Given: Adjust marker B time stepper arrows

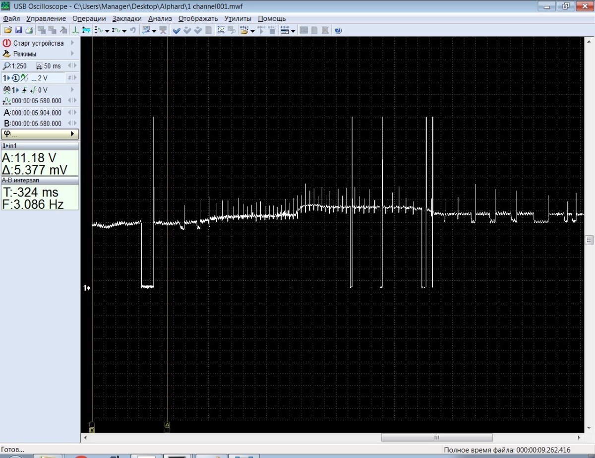Looking at the screenshot, I should coord(72,124).
